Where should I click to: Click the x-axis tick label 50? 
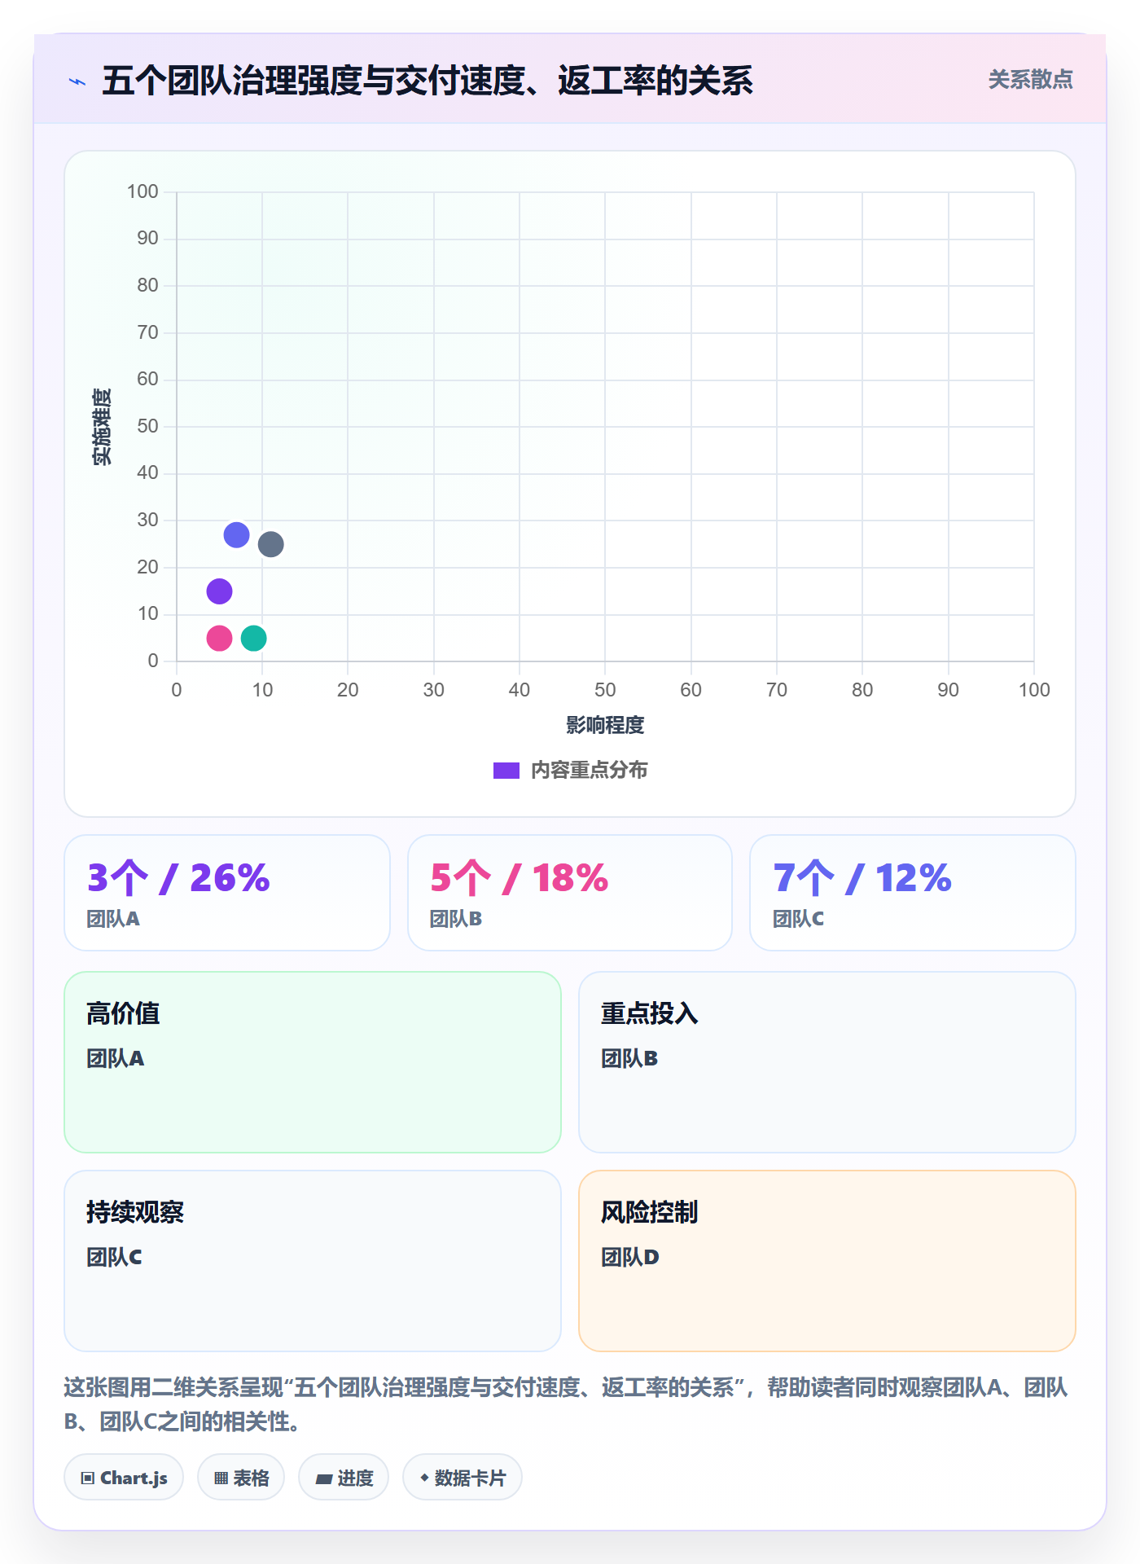(x=605, y=690)
